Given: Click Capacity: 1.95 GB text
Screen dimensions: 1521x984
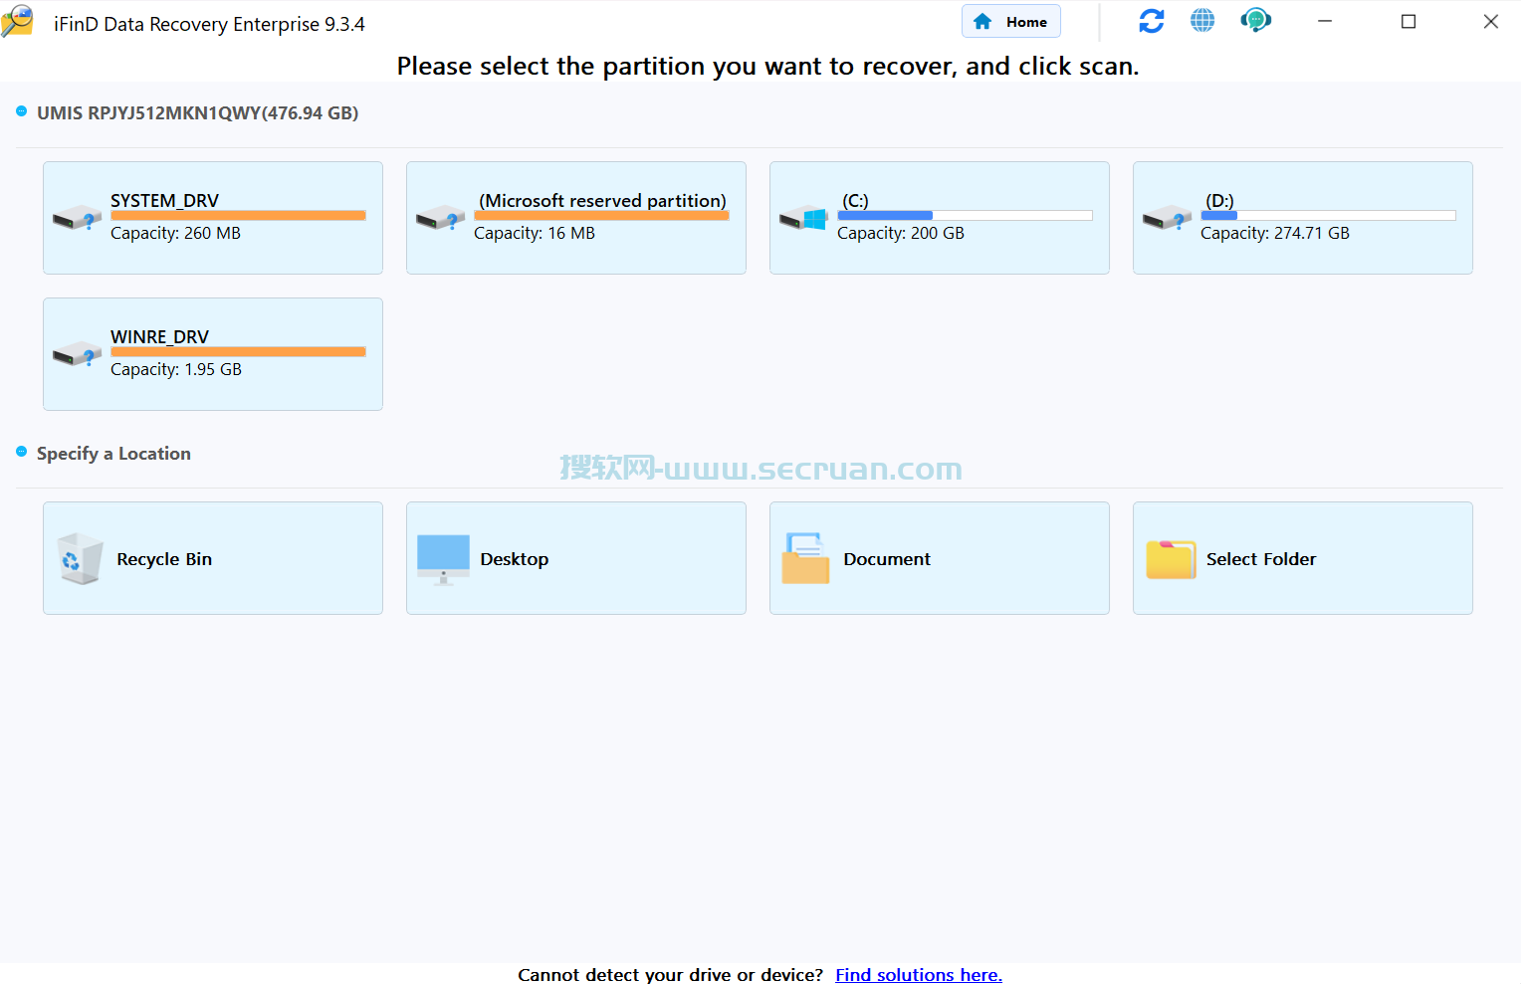Looking at the screenshot, I should tap(176, 369).
